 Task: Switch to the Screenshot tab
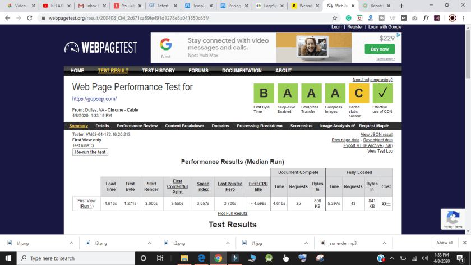click(301, 126)
